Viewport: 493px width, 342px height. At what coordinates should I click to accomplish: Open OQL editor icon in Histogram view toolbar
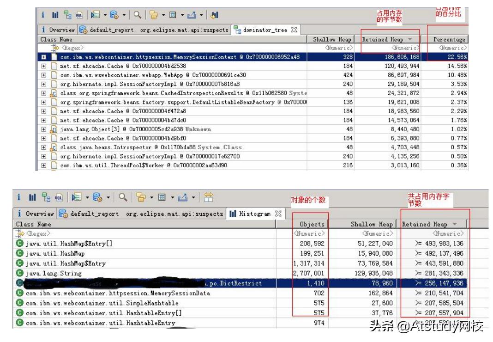(59, 198)
